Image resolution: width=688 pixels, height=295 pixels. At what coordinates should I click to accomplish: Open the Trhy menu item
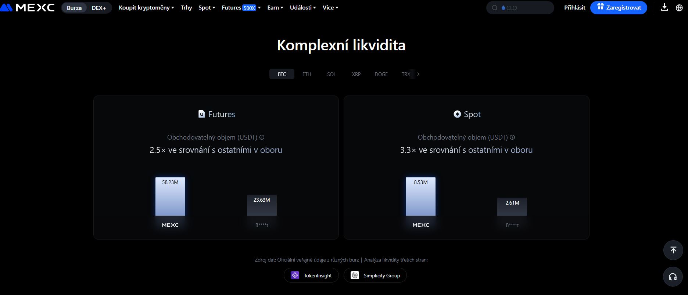coord(186,7)
